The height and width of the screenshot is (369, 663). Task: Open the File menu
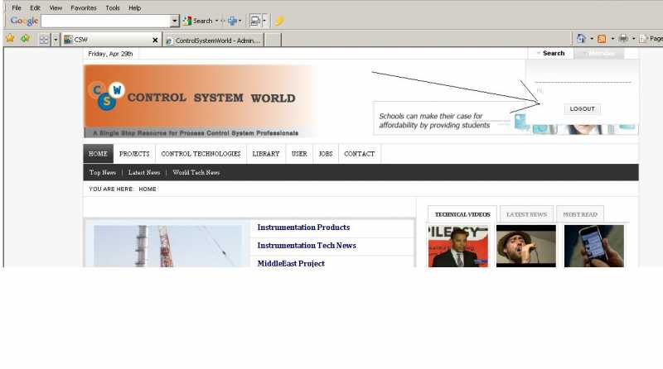17,7
